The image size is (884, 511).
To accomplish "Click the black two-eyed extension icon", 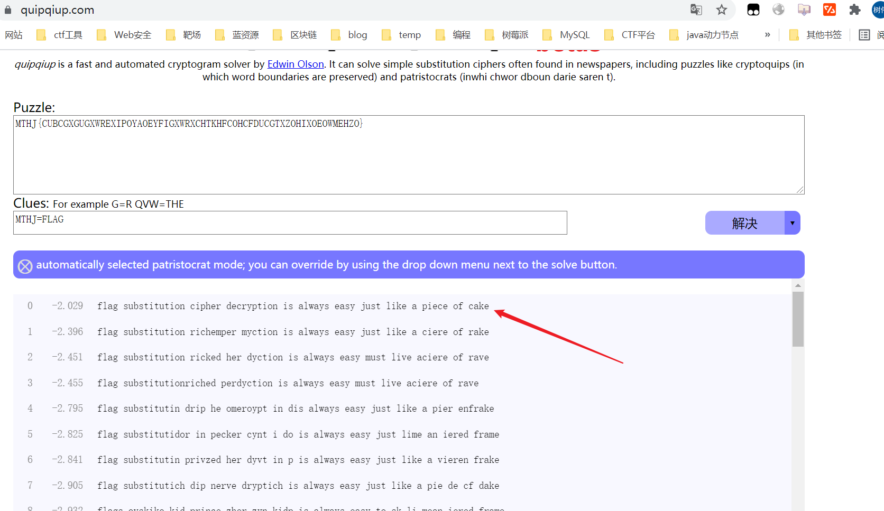I will click(753, 10).
